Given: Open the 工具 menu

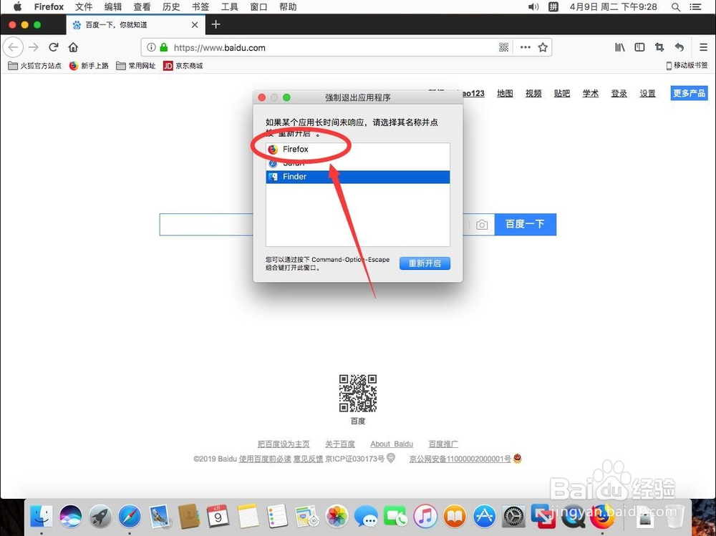Looking at the screenshot, I should [230, 7].
